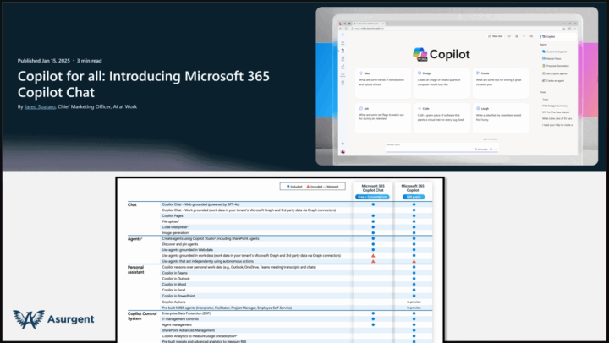Click the Microsoft 365 Copilot Chat column header
This screenshot has width=609, height=343.
point(373,188)
